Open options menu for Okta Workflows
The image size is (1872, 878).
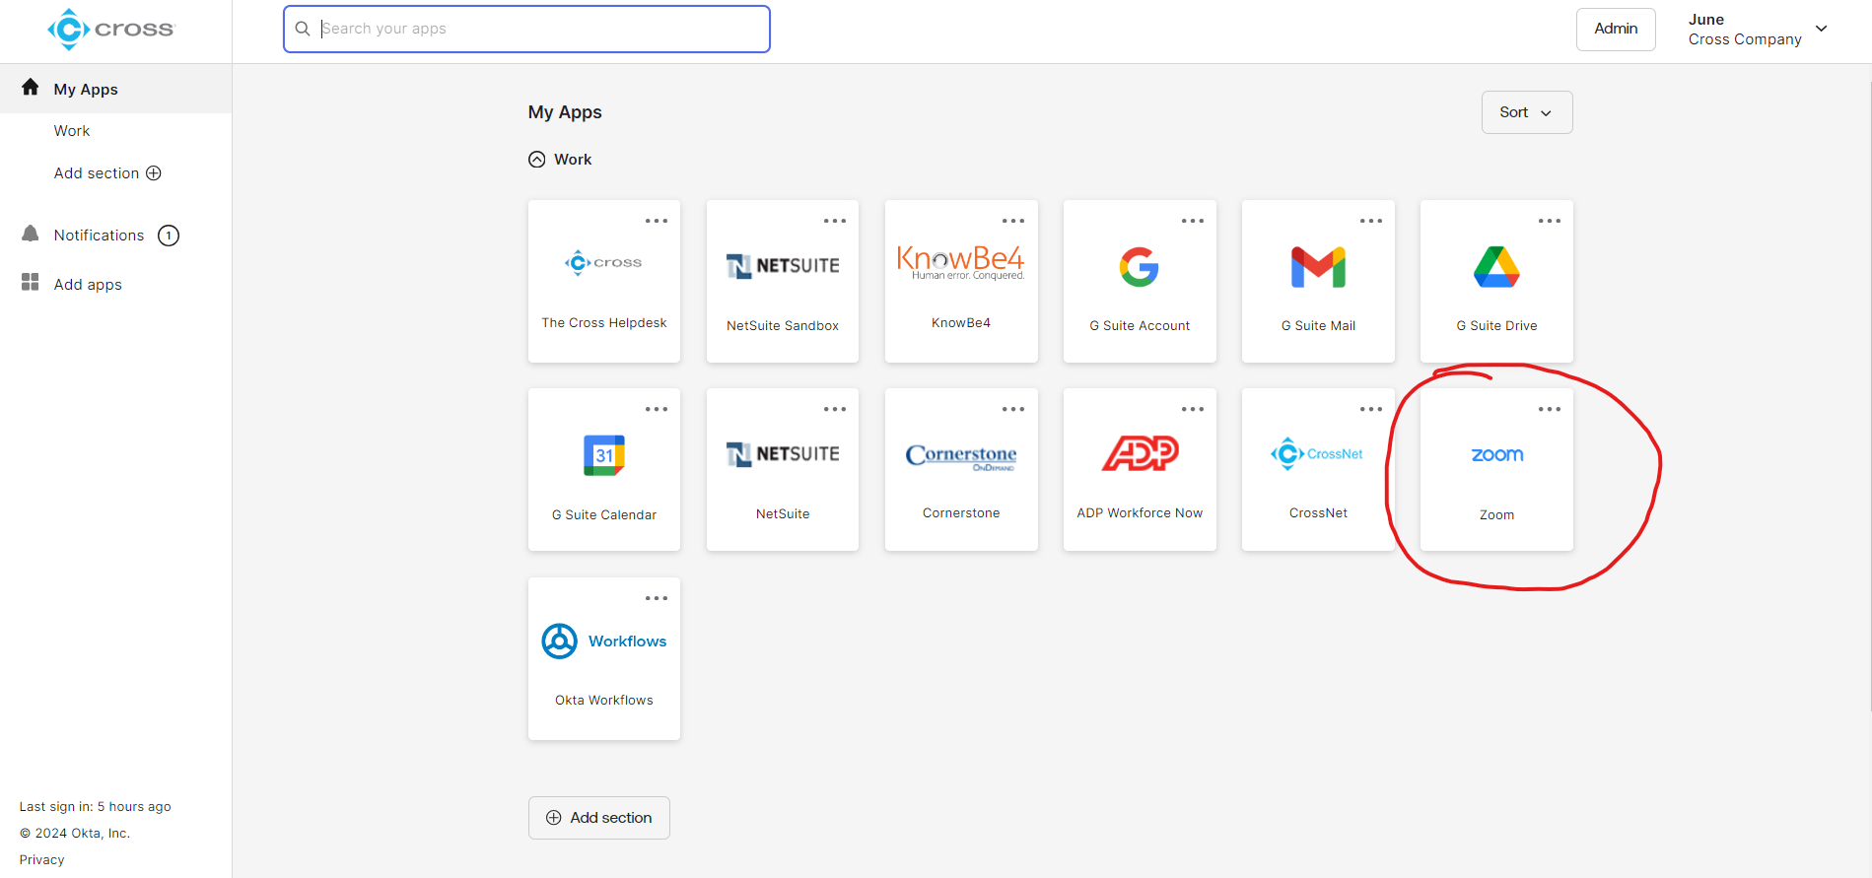pyautogui.click(x=657, y=598)
